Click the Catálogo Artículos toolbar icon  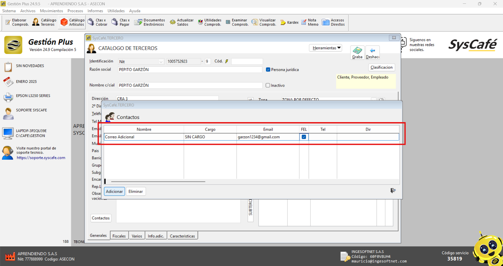[x=73, y=22]
